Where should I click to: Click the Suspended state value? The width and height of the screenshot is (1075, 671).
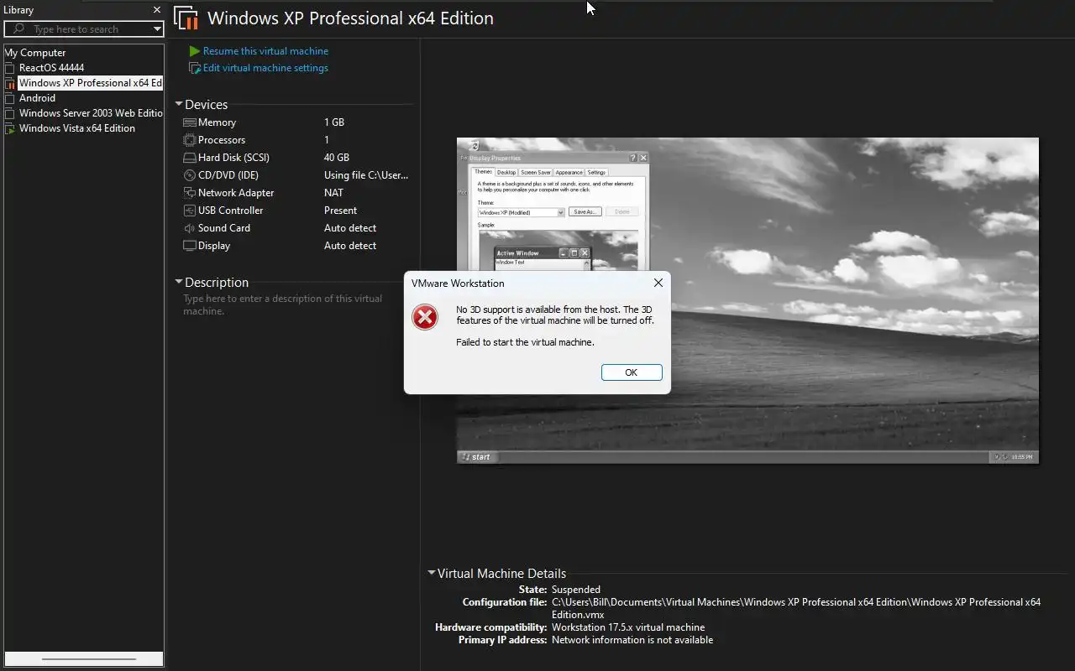pyautogui.click(x=576, y=590)
